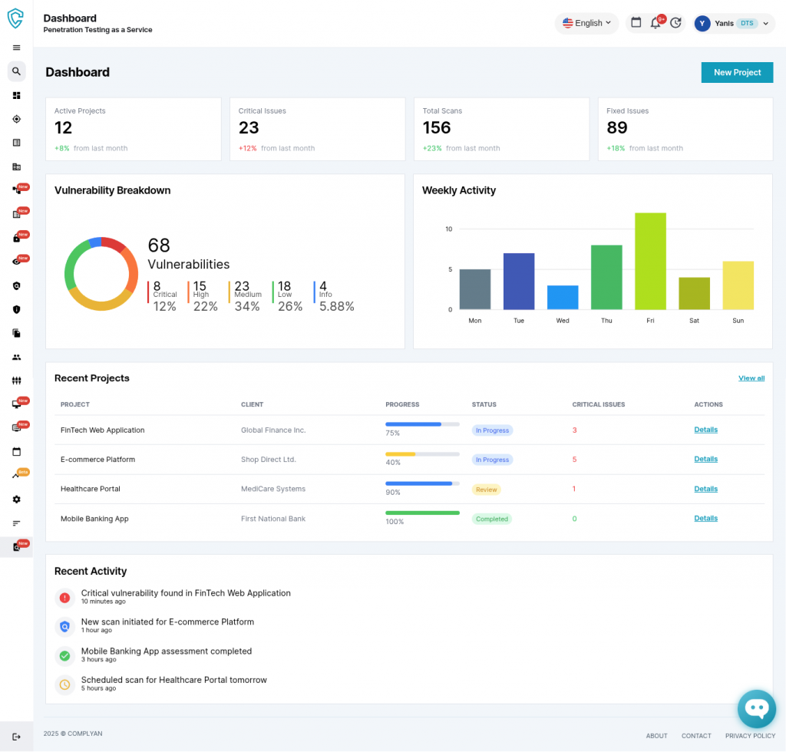Click the Healthcare Portal progress bar
The image size is (786, 752).
422,483
